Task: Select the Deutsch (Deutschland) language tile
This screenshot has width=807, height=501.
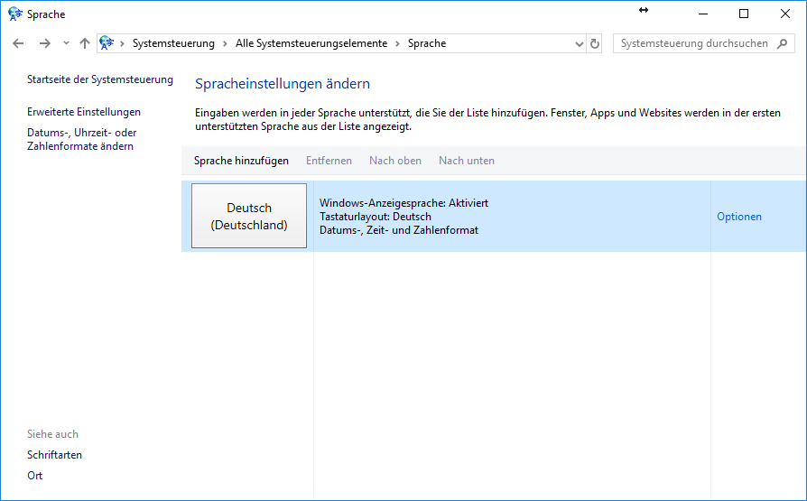Action: (x=249, y=216)
